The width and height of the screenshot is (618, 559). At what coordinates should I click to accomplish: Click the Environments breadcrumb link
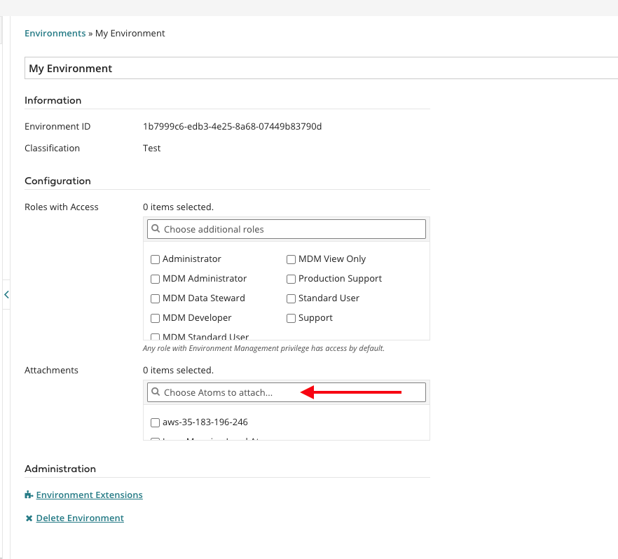(55, 33)
